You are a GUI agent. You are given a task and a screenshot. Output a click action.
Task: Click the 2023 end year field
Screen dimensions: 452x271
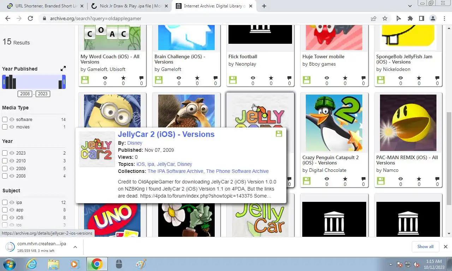[43, 94]
